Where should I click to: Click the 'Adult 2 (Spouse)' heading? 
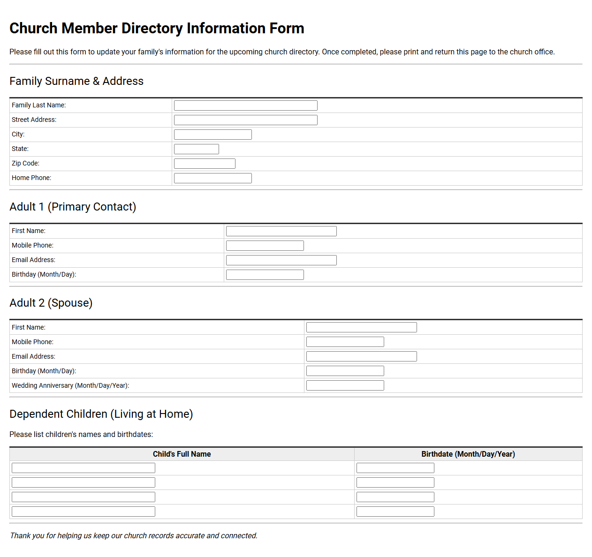tap(51, 303)
